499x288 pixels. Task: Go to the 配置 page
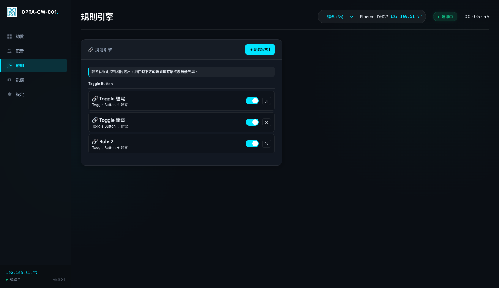coord(34,51)
